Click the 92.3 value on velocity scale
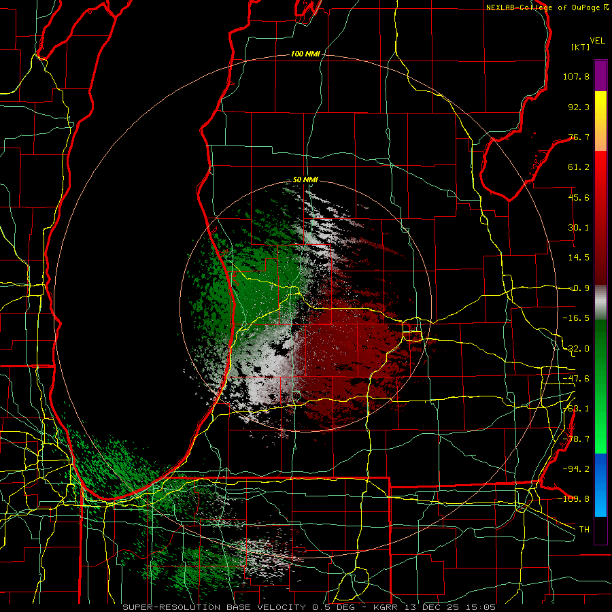This screenshot has height=612, width=612. pos(579,107)
